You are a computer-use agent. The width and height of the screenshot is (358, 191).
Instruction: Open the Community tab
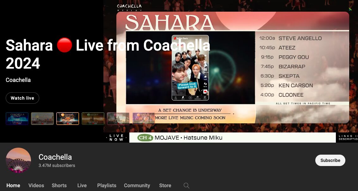[x=137, y=186]
